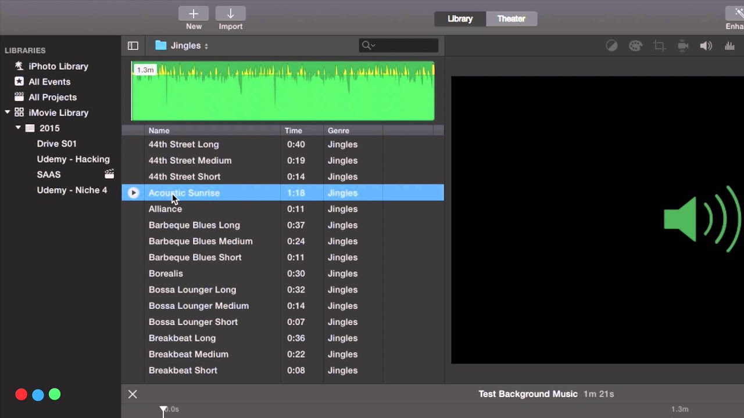Select the Barbeque Blues Long jingle

point(282,225)
